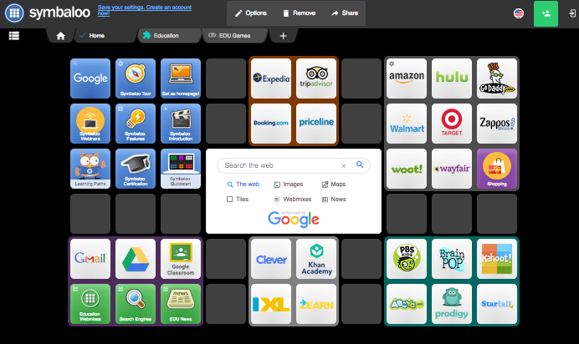This screenshot has width=579, height=344.
Task: Switch to the Education tab
Action: [x=169, y=36]
